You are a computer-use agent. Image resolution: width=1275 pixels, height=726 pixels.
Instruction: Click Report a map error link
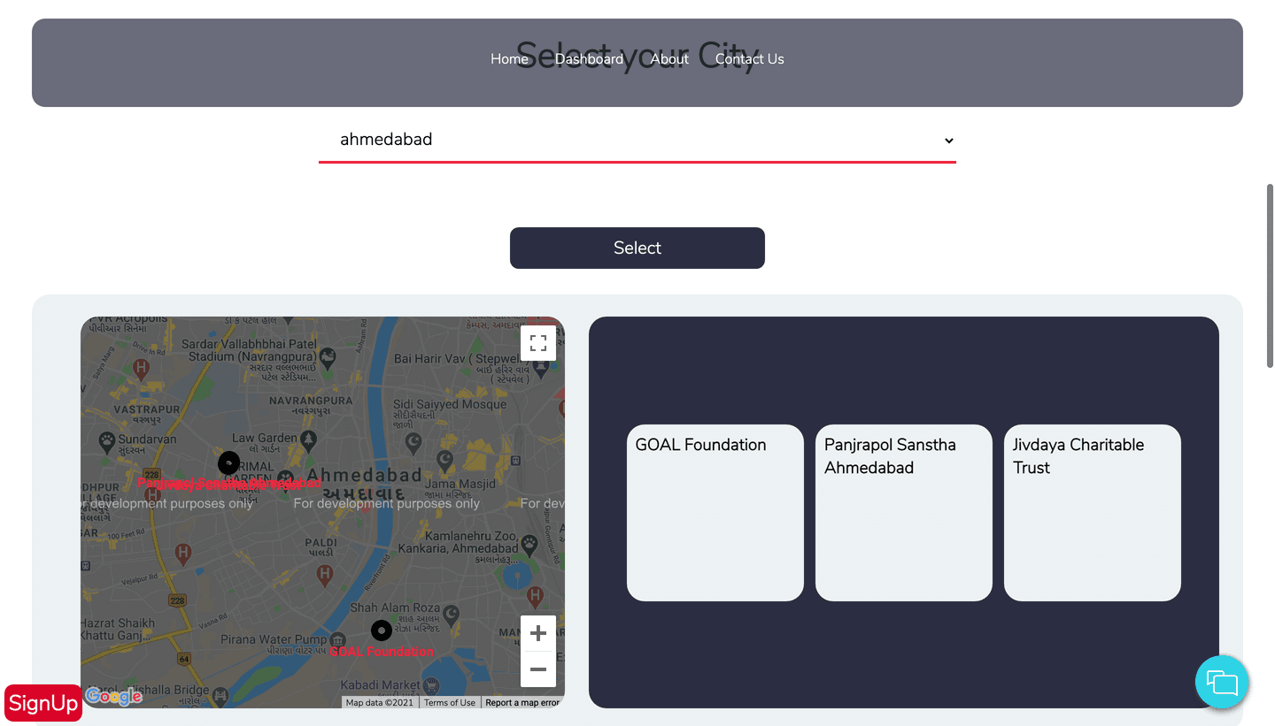522,703
